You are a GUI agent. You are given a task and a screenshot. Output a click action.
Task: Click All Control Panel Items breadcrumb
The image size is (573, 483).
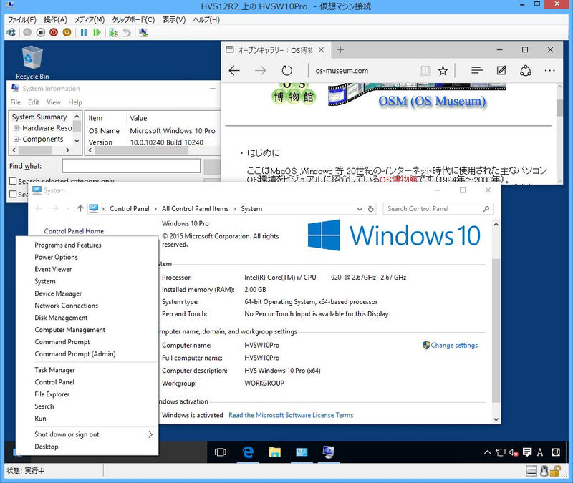click(x=195, y=209)
